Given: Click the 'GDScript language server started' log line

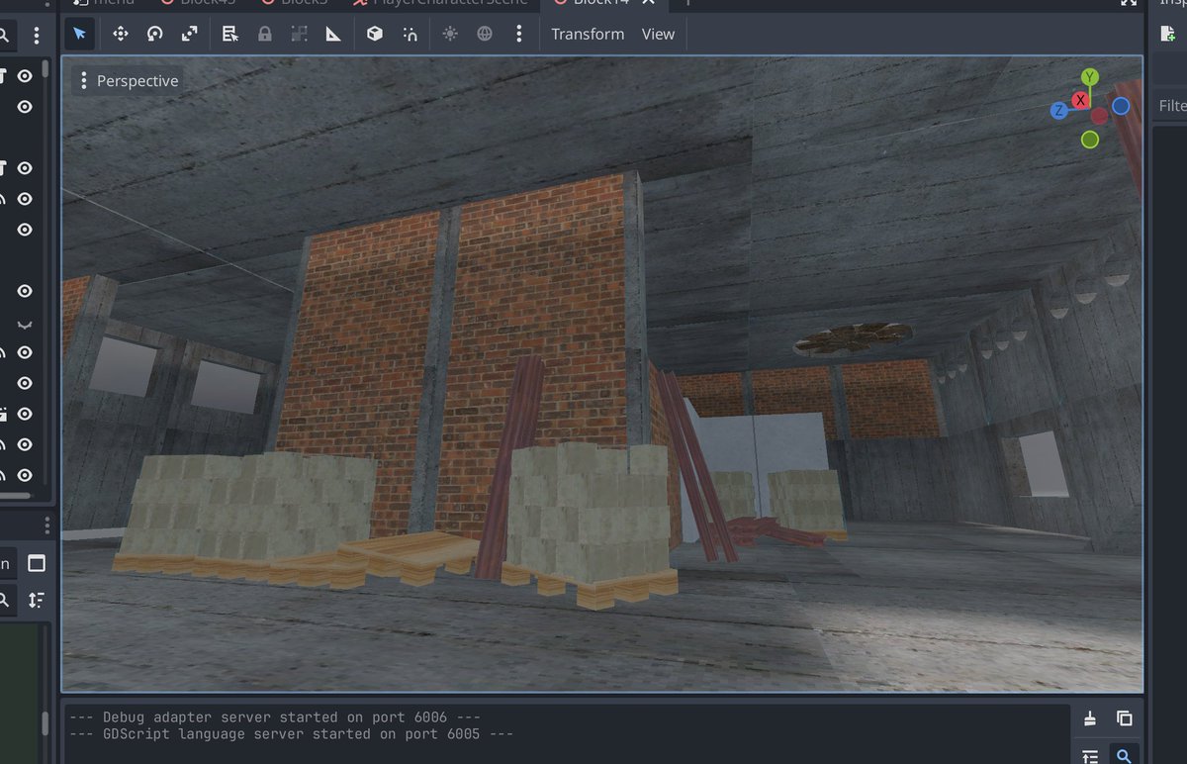Looking at the screenshot, I should pos(292,733).
